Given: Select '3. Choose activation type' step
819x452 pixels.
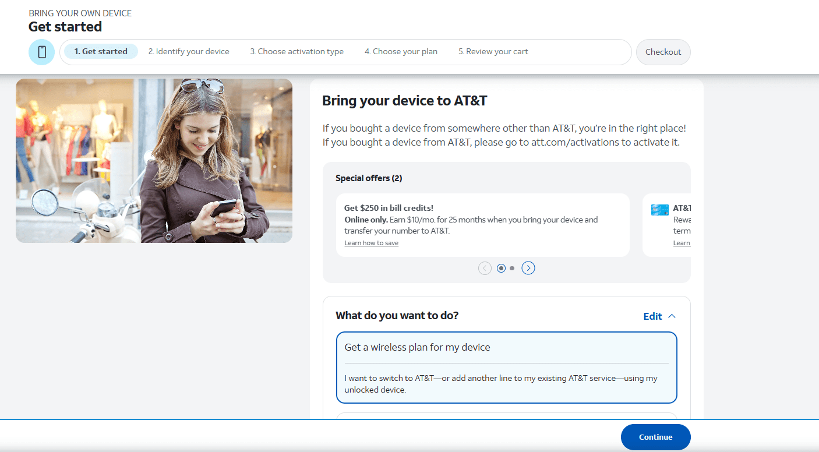Looking at the screenshot, I should [297, 51].
